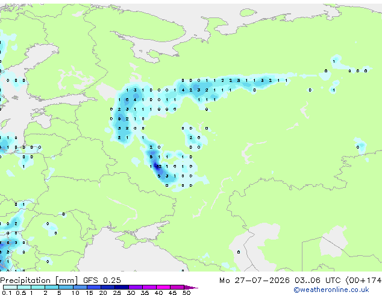The image size is (382, 295).
Task: Select the legend swatch between 35 and 40
Action: 149,287
